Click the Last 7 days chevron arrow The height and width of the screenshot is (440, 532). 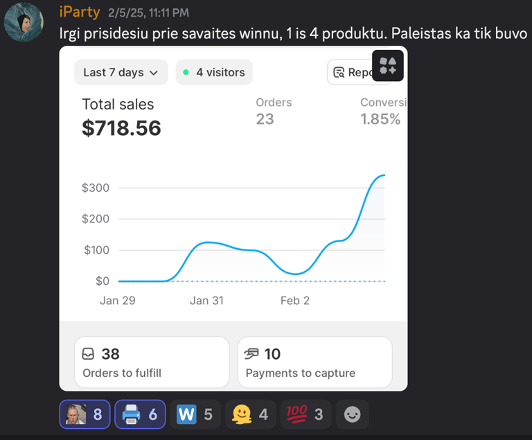coord(154,72)
